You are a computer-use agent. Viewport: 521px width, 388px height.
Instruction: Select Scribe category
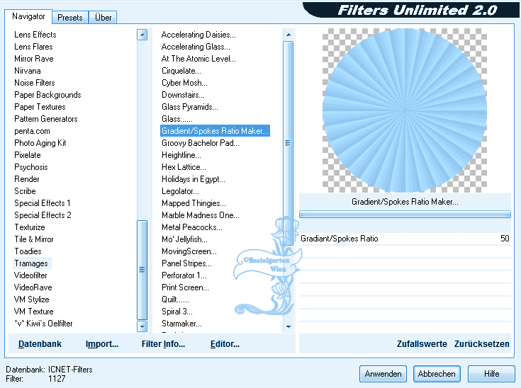coord(25,191)
